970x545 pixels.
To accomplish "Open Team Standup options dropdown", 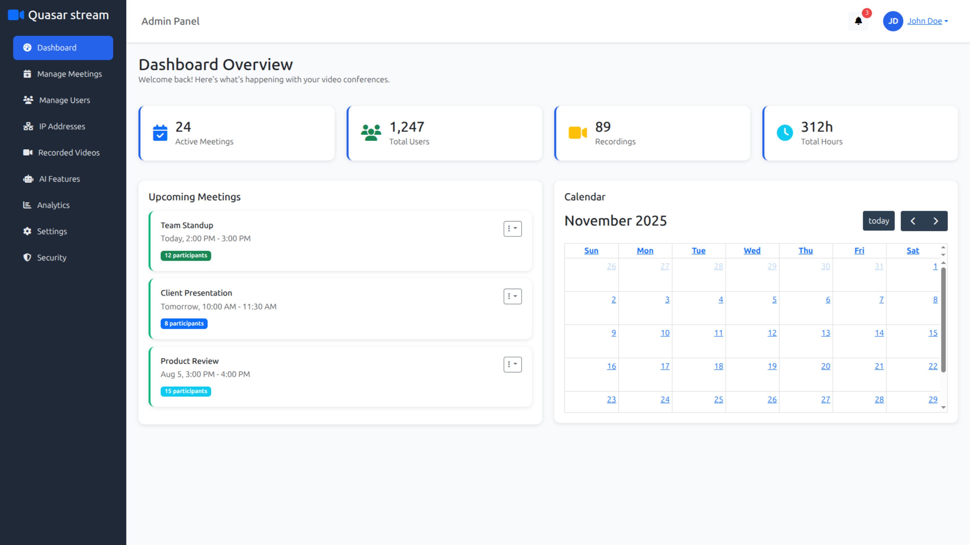I will [x=512, y=229].
